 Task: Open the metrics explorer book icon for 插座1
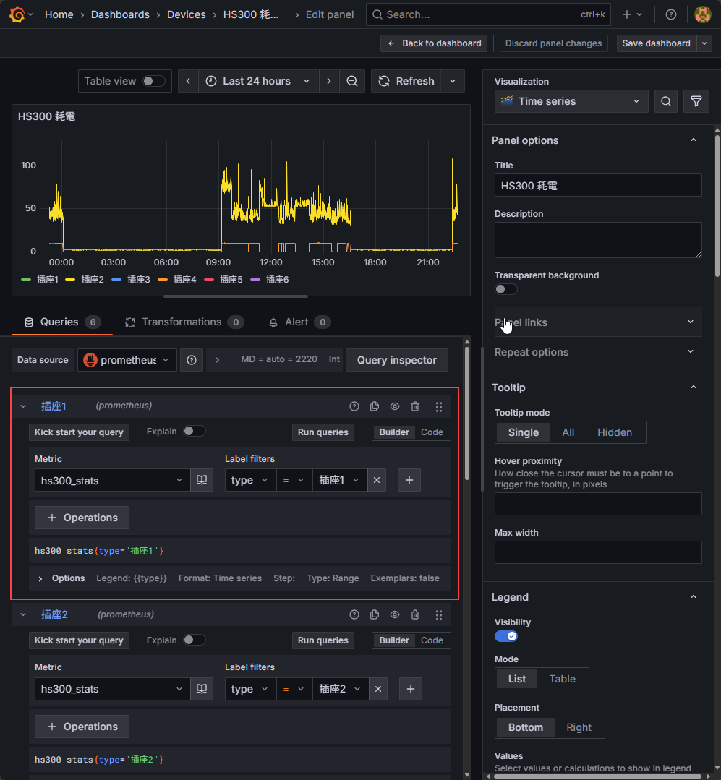coord(202,480)
